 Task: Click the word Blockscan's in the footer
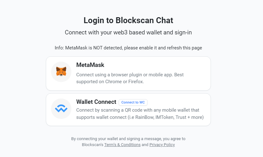click(x=93, y=145)
